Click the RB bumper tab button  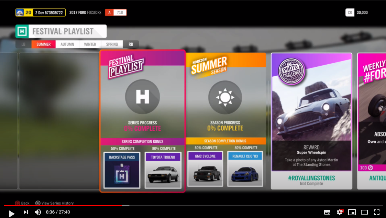131,44
